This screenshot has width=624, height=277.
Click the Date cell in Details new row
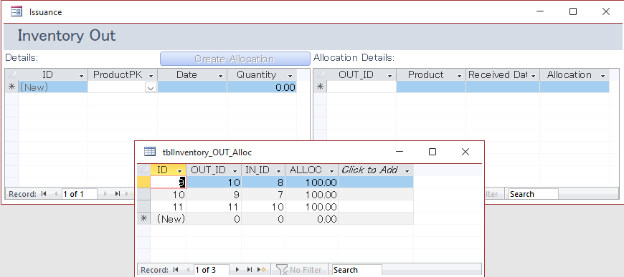click(x=192, y=87)
